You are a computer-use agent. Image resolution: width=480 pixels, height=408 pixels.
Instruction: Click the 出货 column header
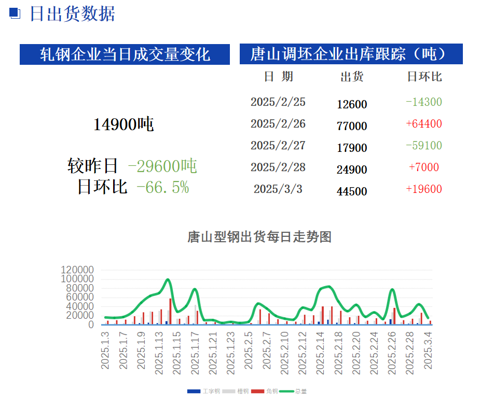(352, 77)
